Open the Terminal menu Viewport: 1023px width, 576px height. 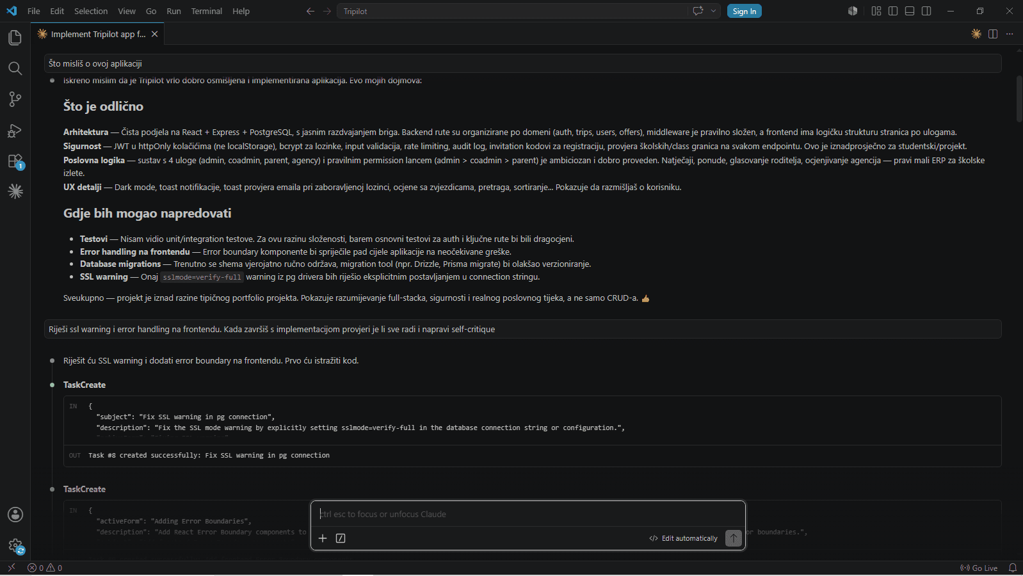[x=206, y=11]
